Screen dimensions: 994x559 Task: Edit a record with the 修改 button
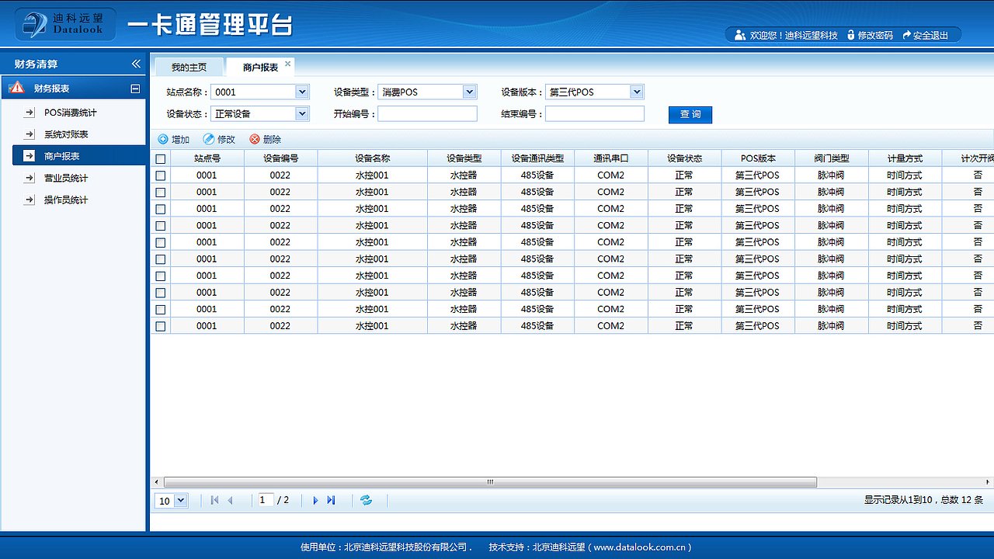[x=219, y=140]
